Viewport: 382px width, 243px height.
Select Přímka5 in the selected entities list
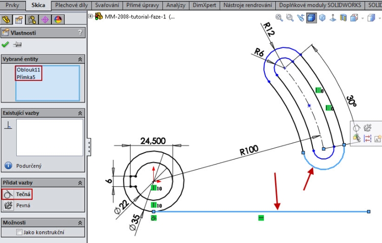[26, 77]
